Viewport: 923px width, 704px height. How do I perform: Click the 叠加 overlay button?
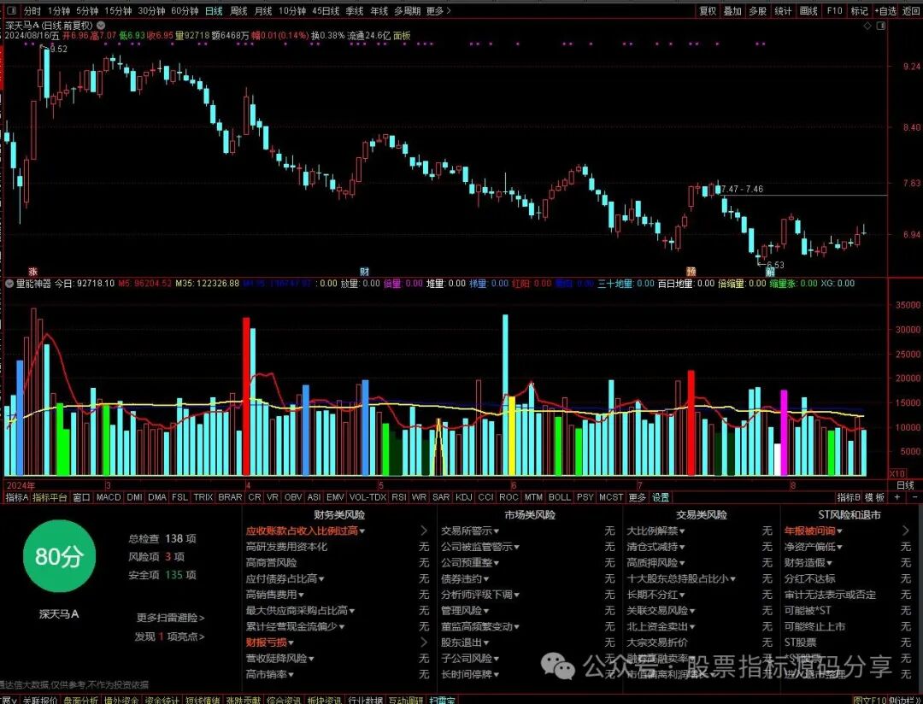click(732, 10)
